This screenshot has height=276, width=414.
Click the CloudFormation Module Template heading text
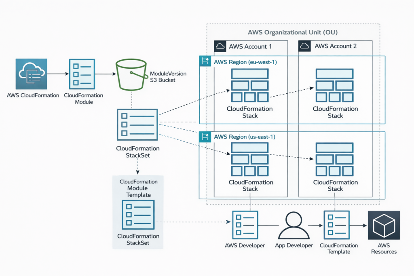(139, 188)
